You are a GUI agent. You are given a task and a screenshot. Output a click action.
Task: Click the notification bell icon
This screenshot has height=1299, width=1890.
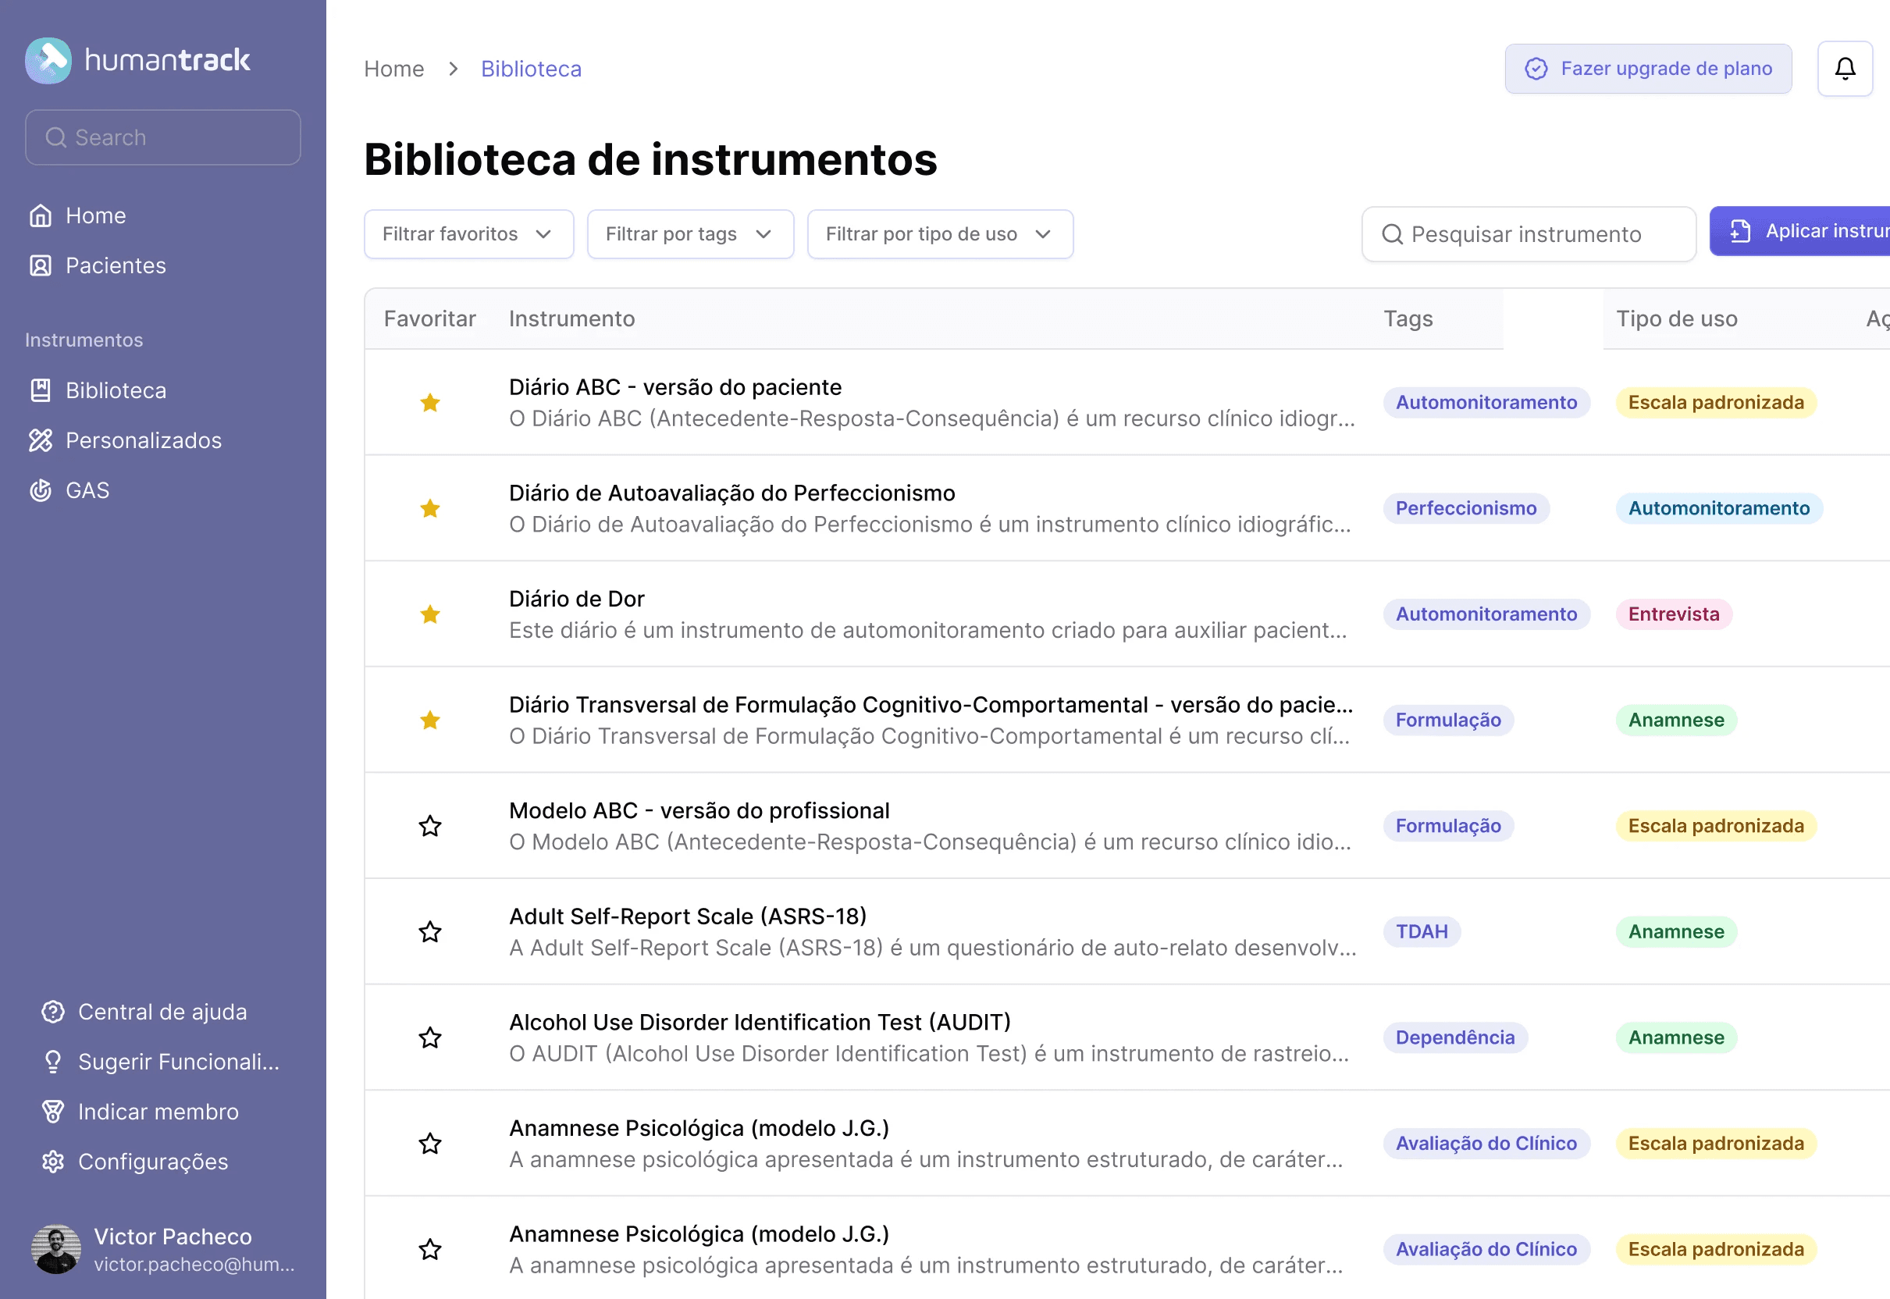[x=1845, y=69]
